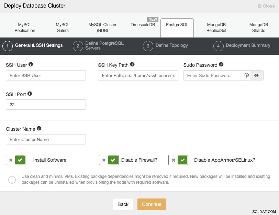Viewport: 279px width, 215px height.
Task: Click step 1 circle in wizard bar
Action: click(x=8, y=46)
